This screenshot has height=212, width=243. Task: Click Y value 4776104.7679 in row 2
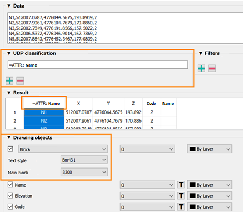(108, 121)
